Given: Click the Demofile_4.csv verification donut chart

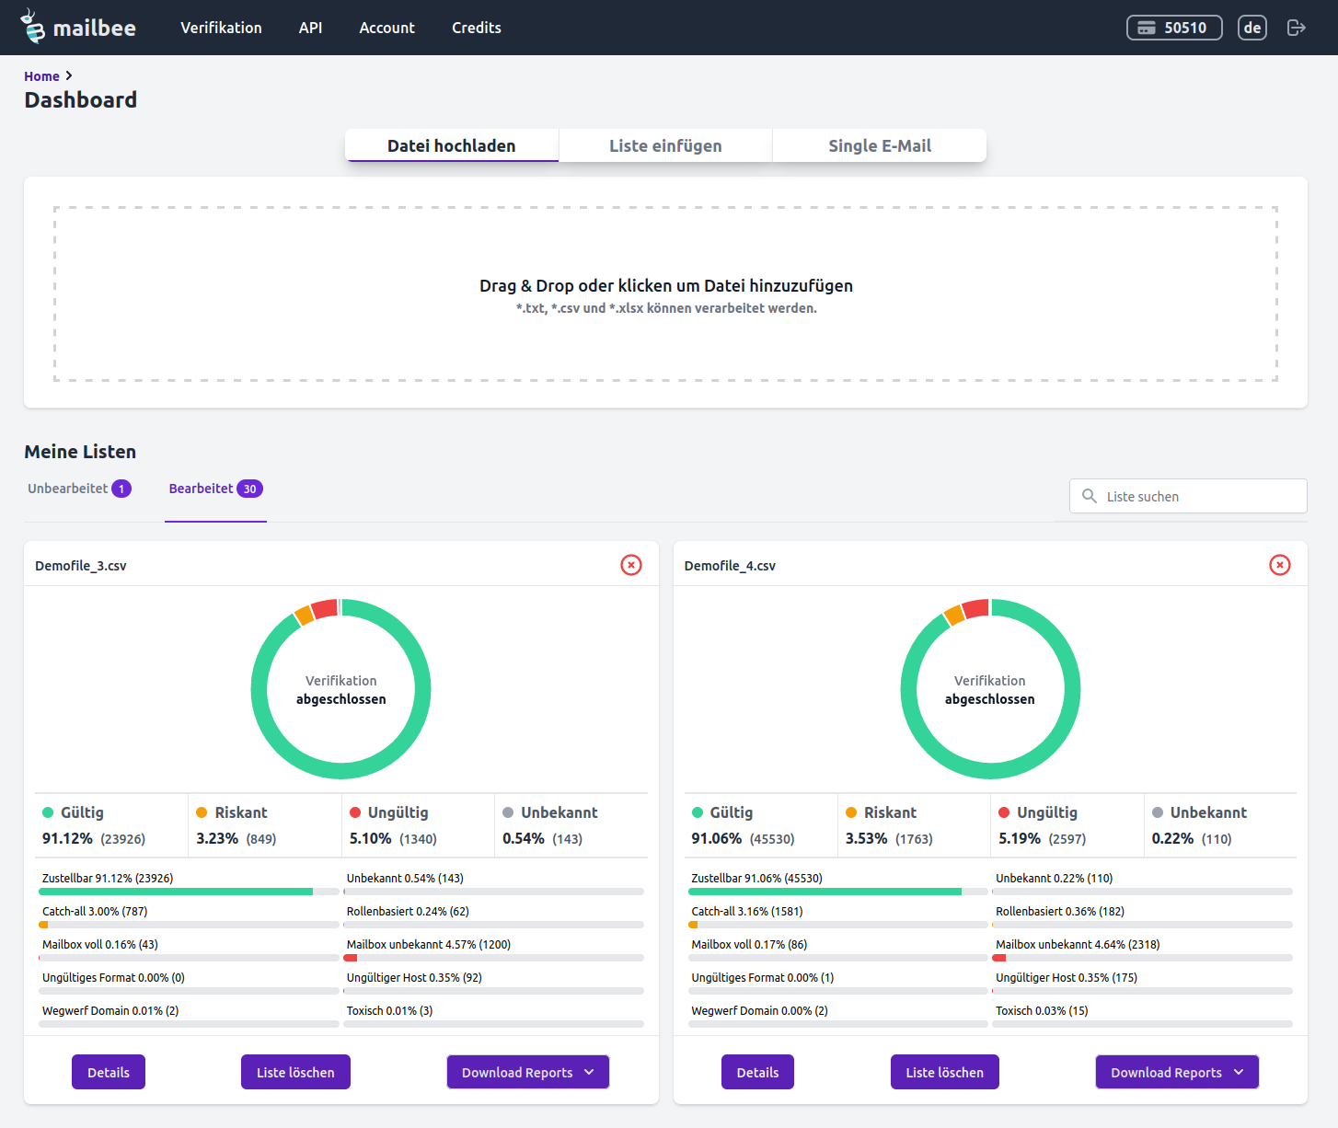Looking at the screenshot, I should 990,689.
